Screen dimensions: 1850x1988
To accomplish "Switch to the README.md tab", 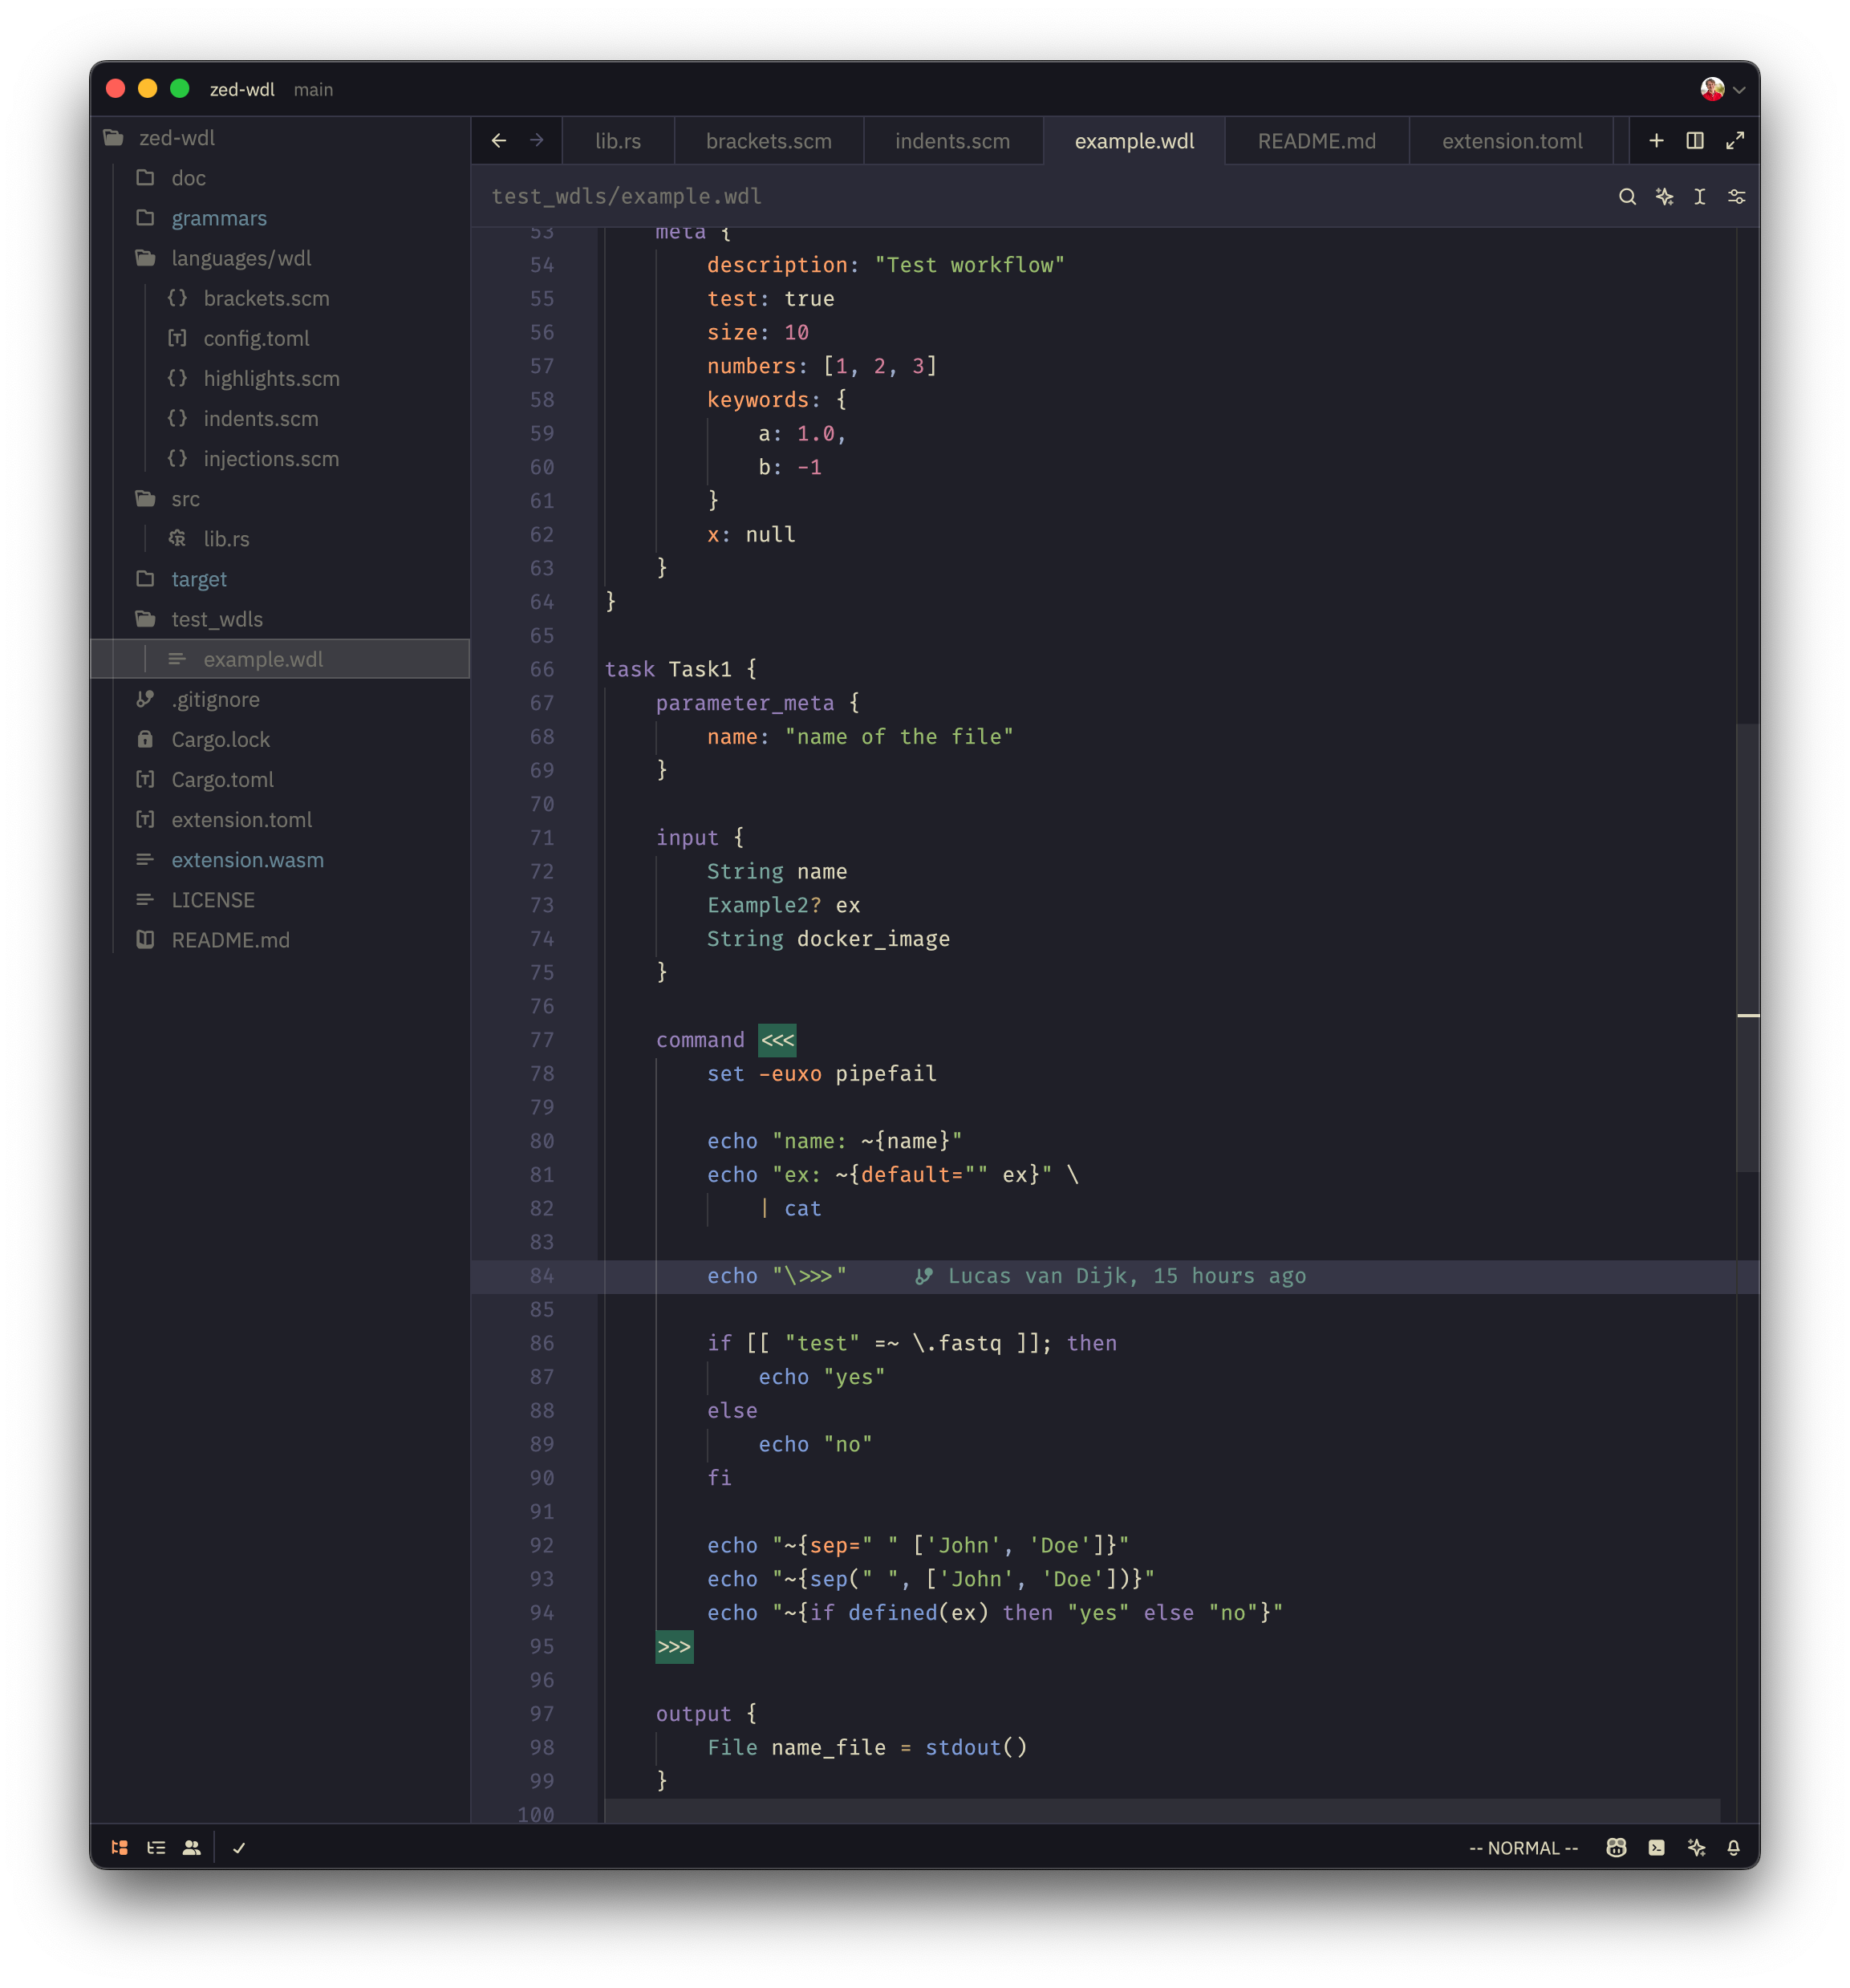I will pyautogui.click(x=1317, y=141).
